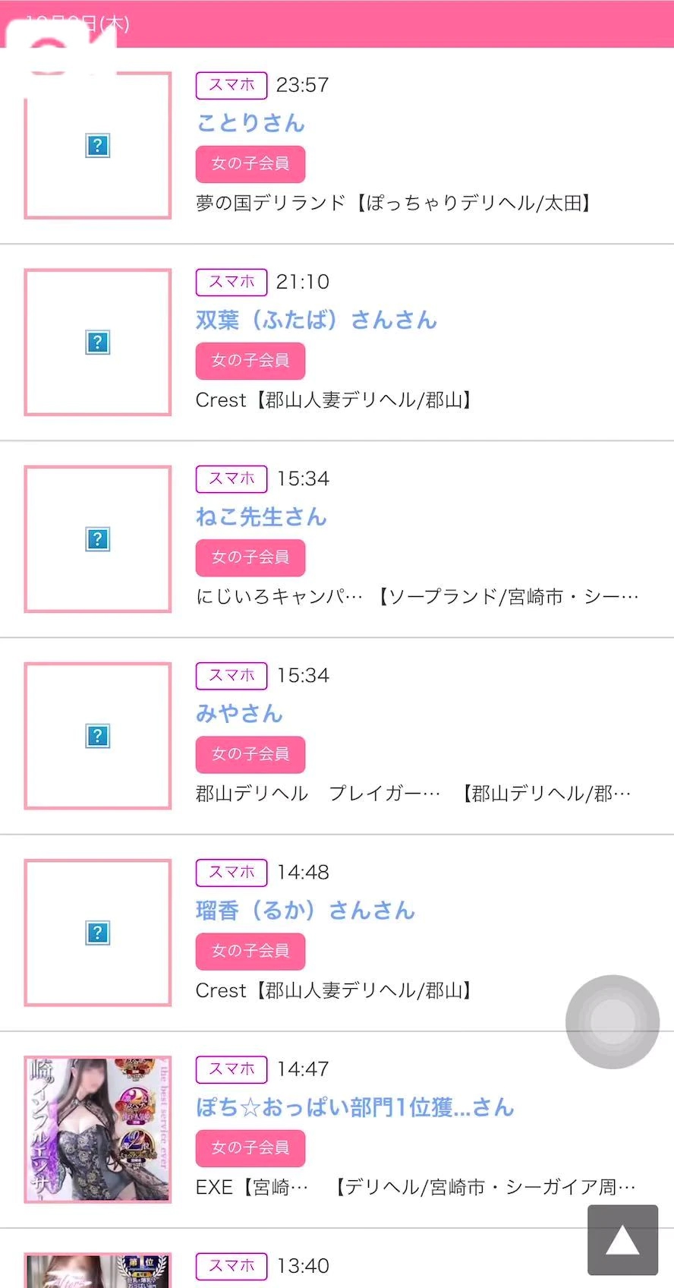Image resolution: width=674 pixels, height=1288 pixels.
Task: Click 女の子会員 badge under みやさん
Action: coord(250,754)
